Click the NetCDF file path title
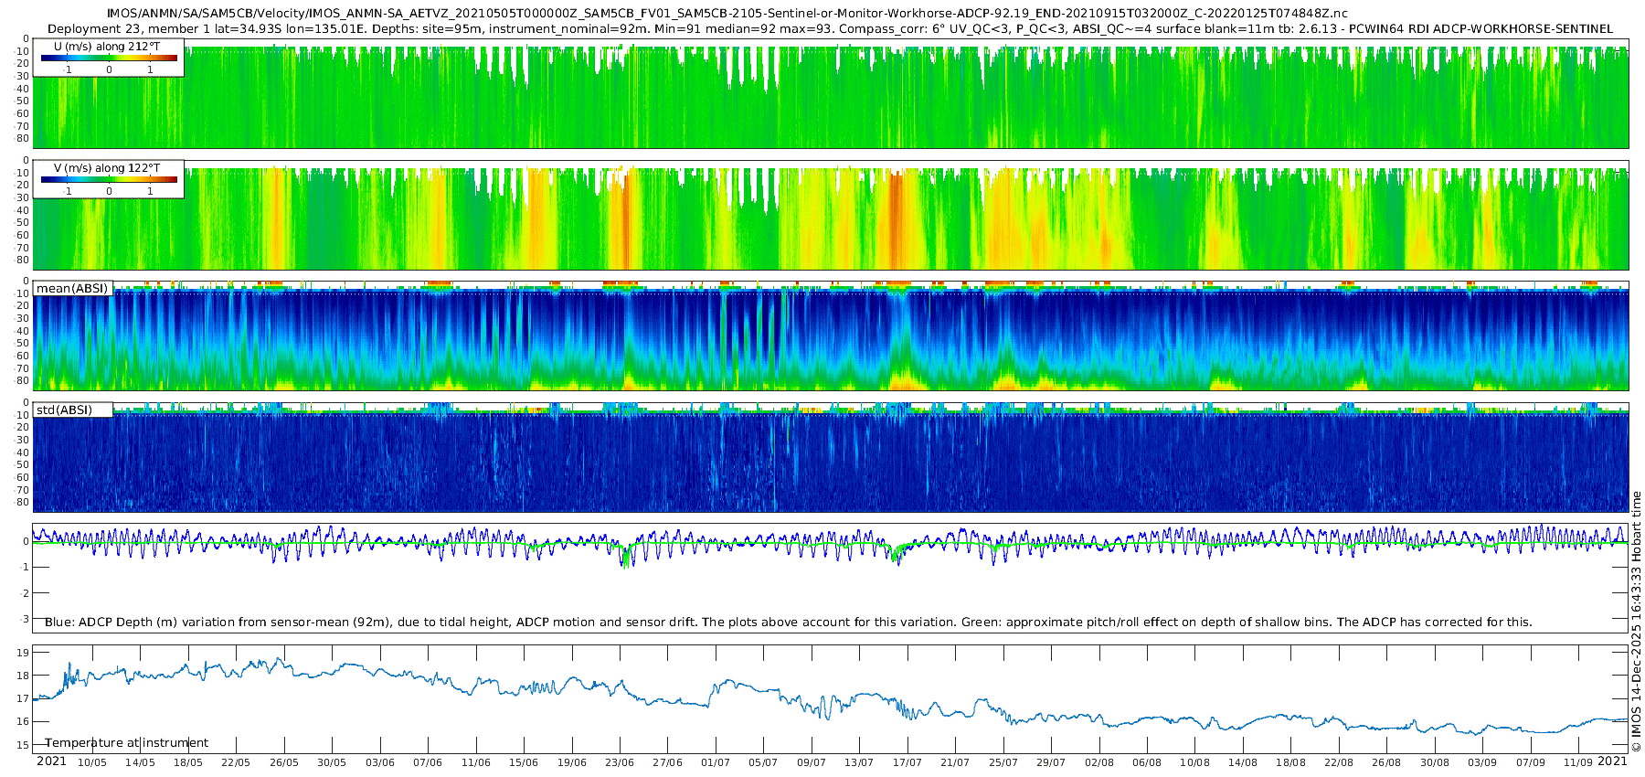1645x777 pixels. click(727, 14)
